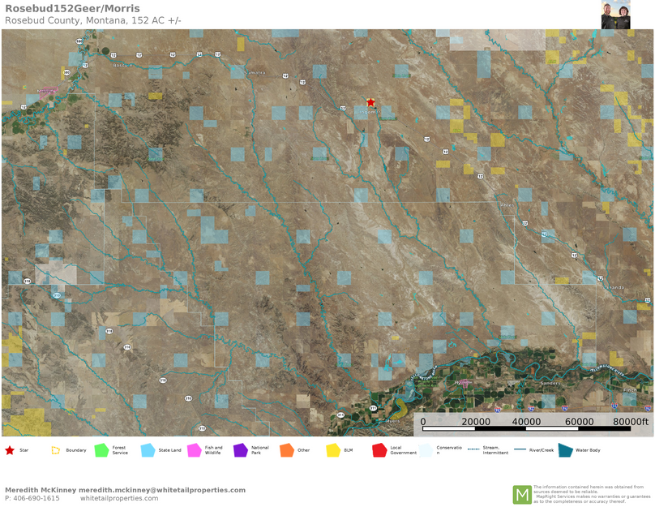The height and width of the screenshot is (507, 655).
Task: Click the orange Other legend swatch
Action: [287, 450]
